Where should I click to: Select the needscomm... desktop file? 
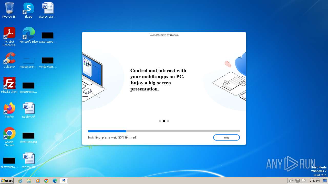click(x=28, y=62)
